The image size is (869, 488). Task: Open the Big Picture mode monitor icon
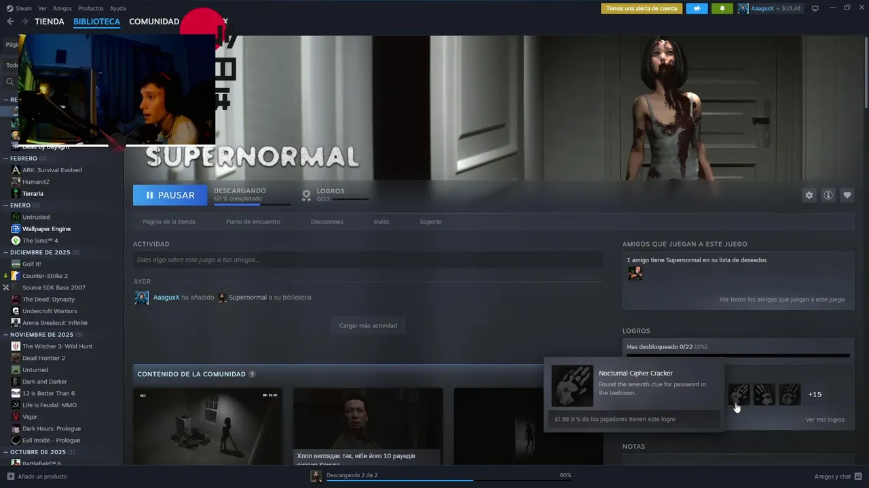(815, 8)
